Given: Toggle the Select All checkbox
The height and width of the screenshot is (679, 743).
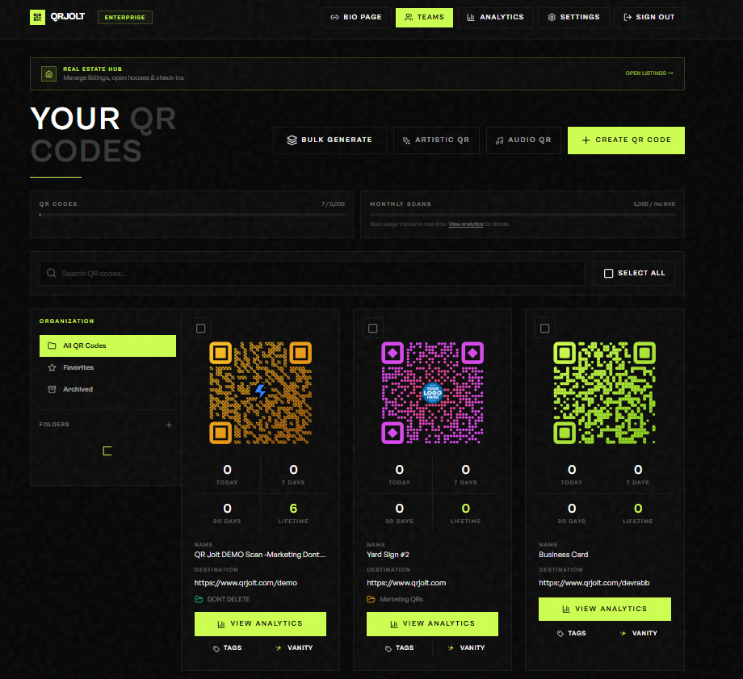Looking at the screenshot, I should [608, 274].
